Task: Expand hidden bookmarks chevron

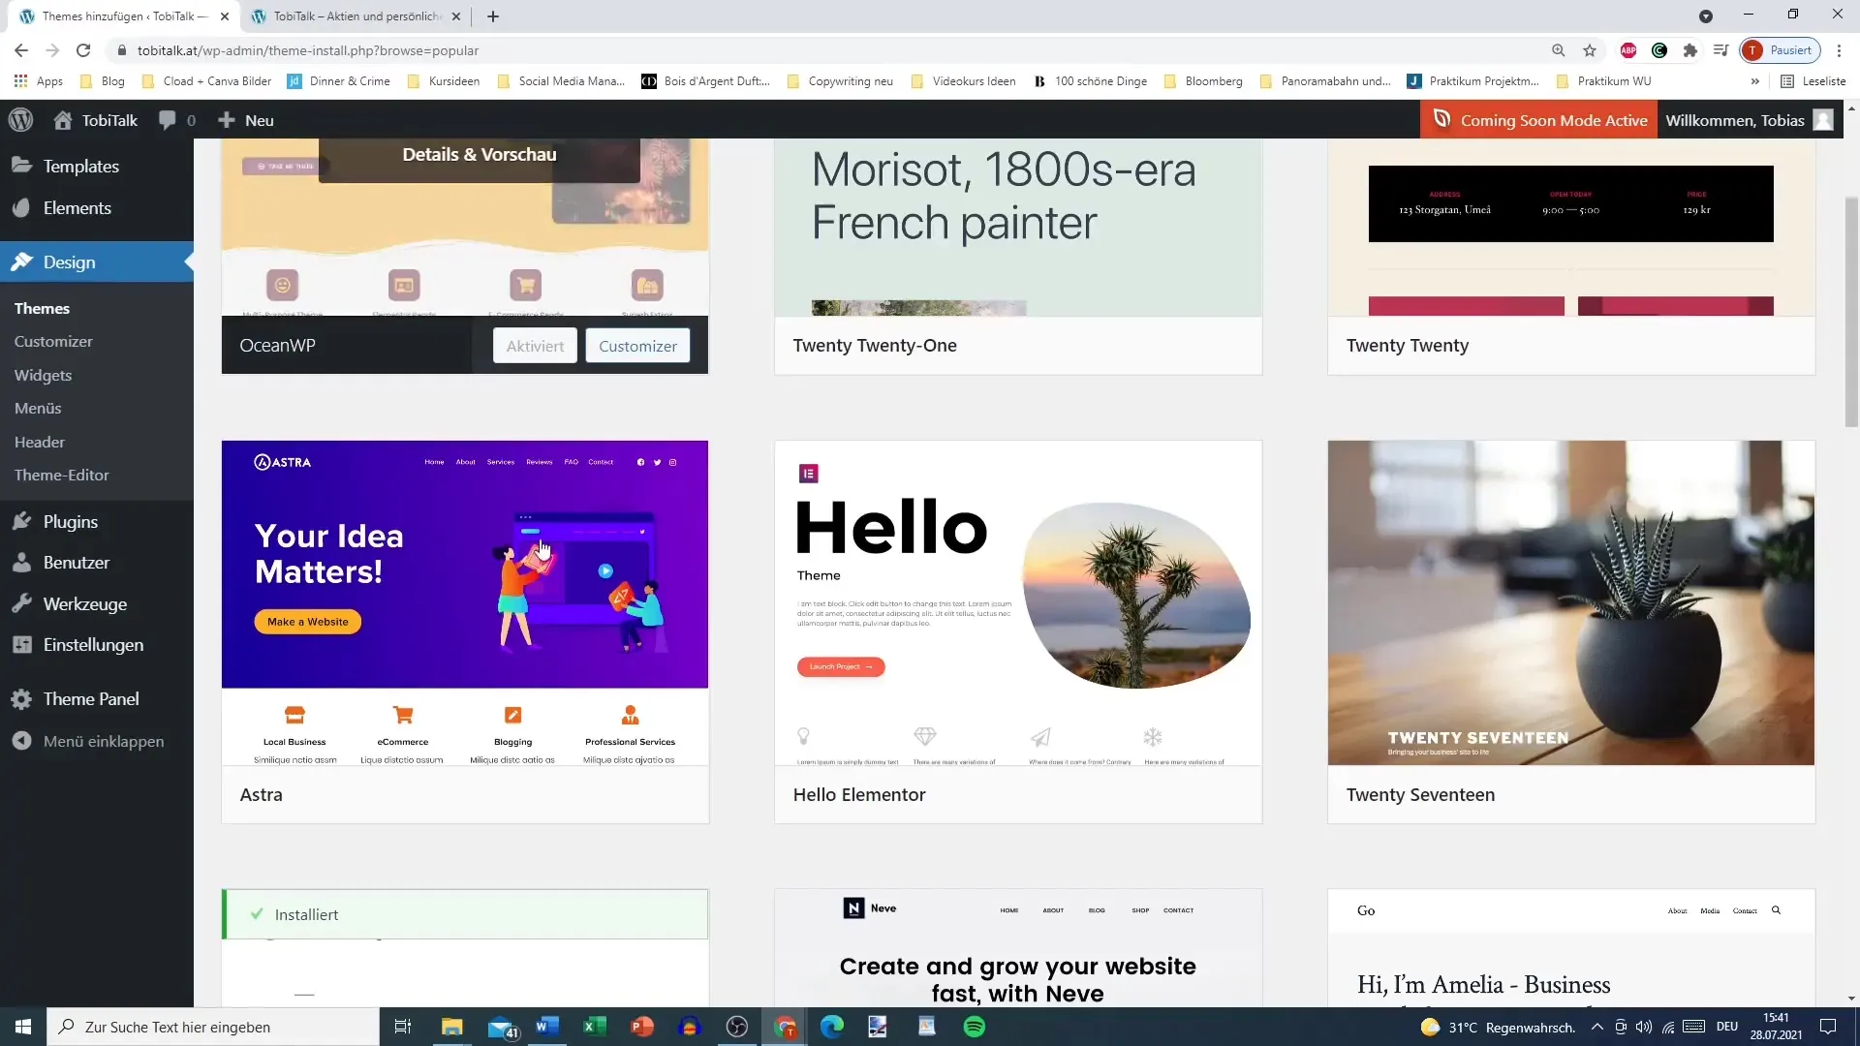Action: pyautogui.click(x=1755, y=81)
